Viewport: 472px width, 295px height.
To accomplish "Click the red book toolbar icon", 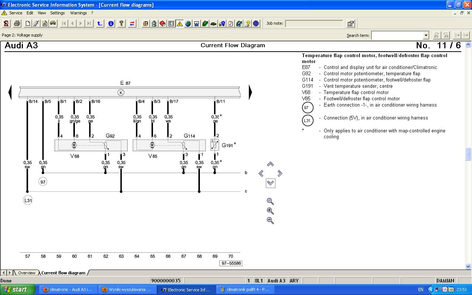I will (163, 24).
